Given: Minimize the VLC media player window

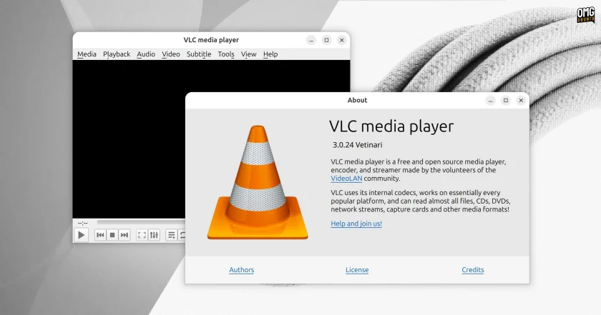Looking at the screenshot, I should pos(311,40).
